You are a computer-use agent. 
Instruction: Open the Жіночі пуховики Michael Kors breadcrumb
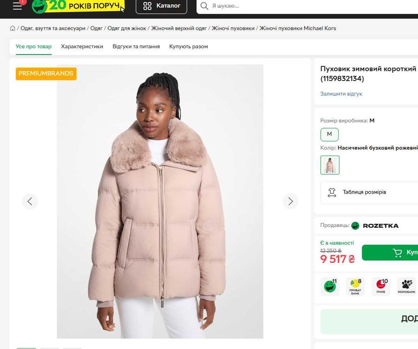coord(297,28)
